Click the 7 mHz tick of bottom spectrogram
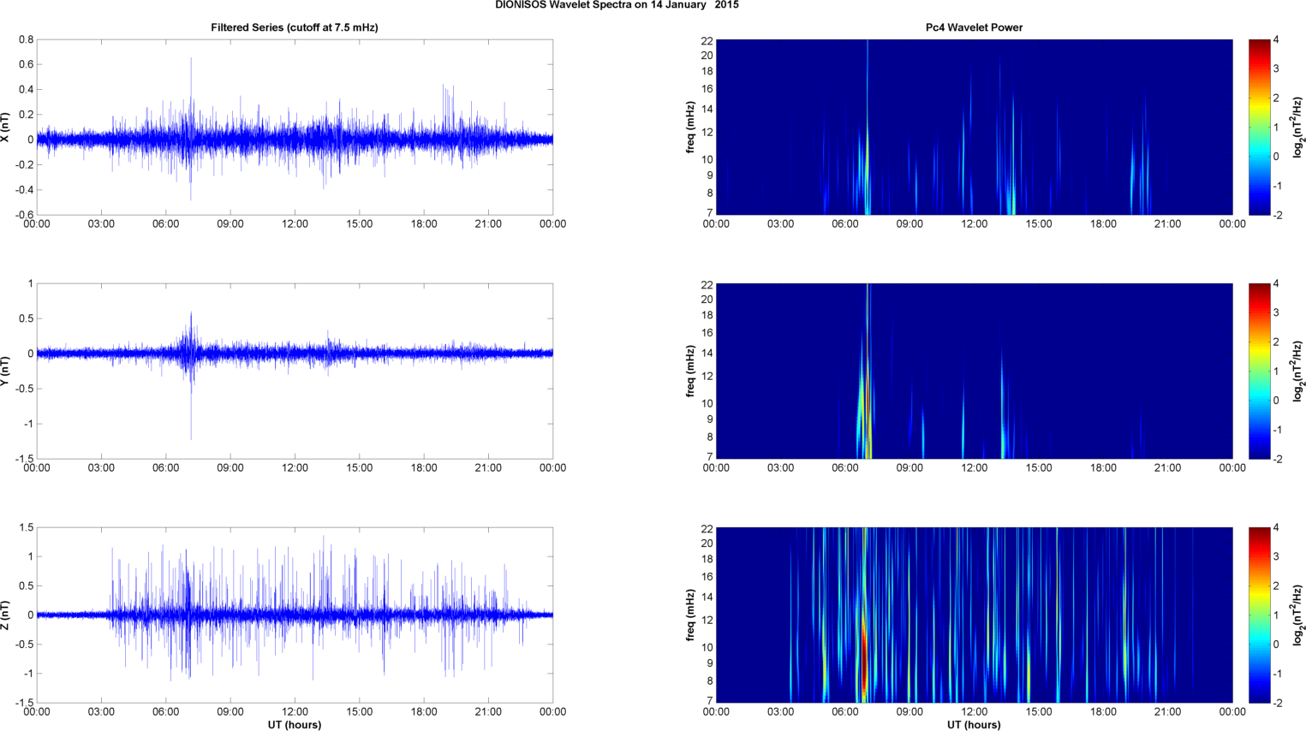Image resolution: width=1306 pixels, height=731 pixels. tap(710, 700)
